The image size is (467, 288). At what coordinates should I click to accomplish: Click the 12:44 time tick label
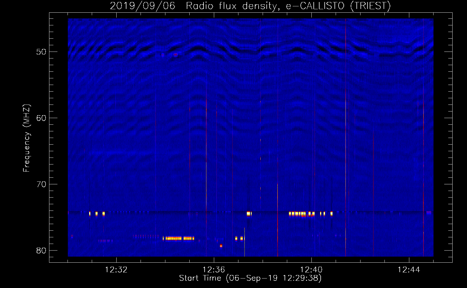click(x=409, y=270)
